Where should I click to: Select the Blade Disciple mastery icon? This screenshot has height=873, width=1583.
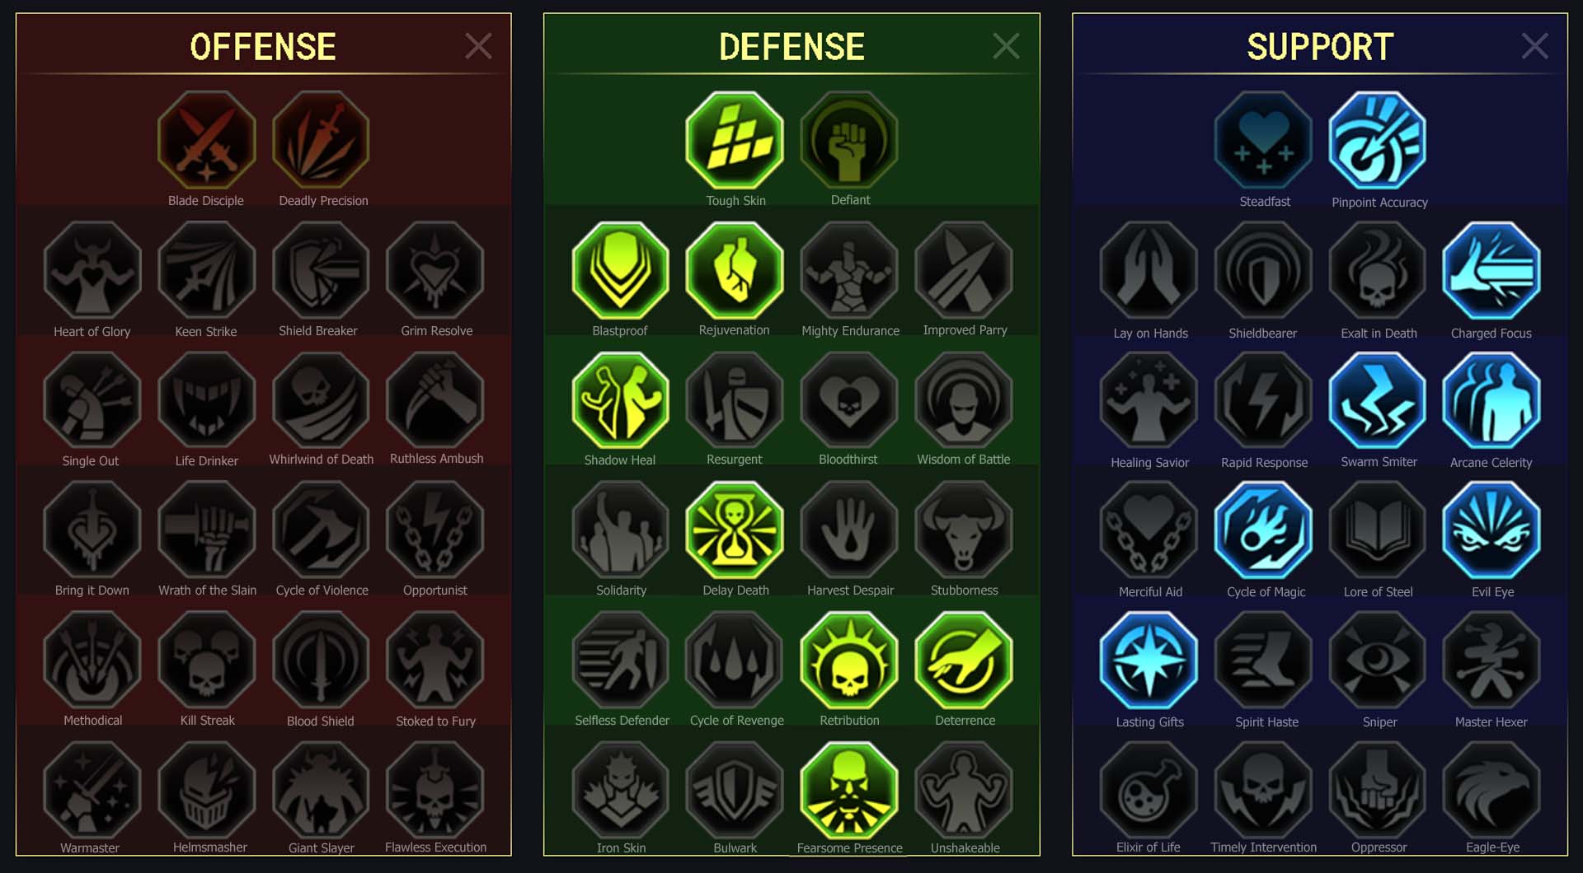tap(207, 140)
